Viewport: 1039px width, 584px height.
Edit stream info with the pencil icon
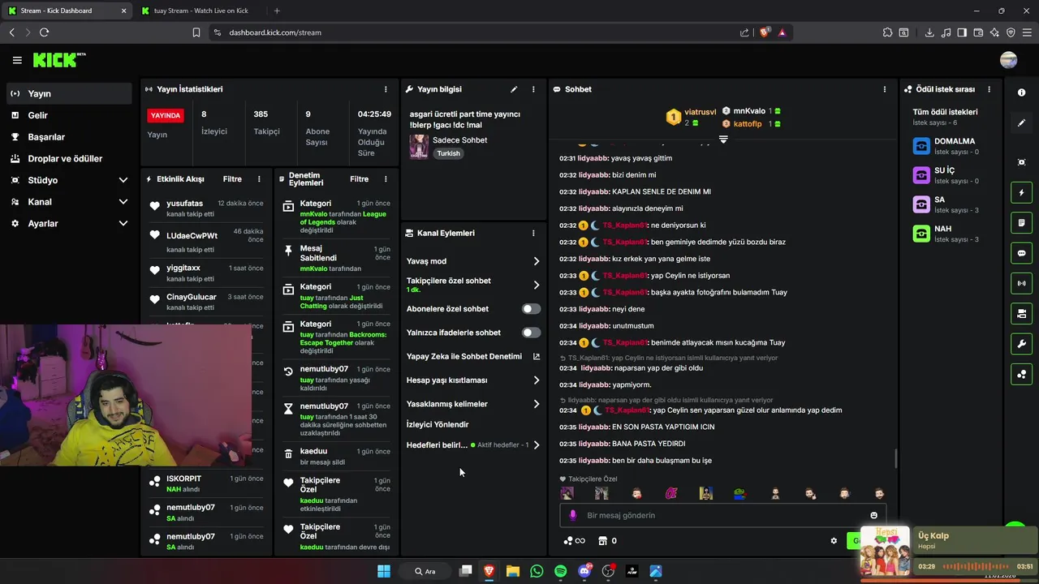coord(514,89)
